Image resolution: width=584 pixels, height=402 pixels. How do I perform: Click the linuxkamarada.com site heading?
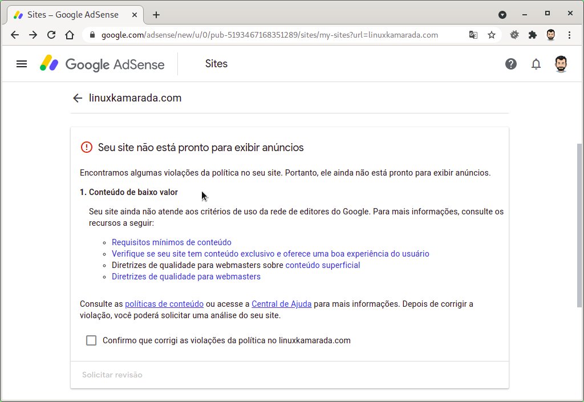pos(135,98)
